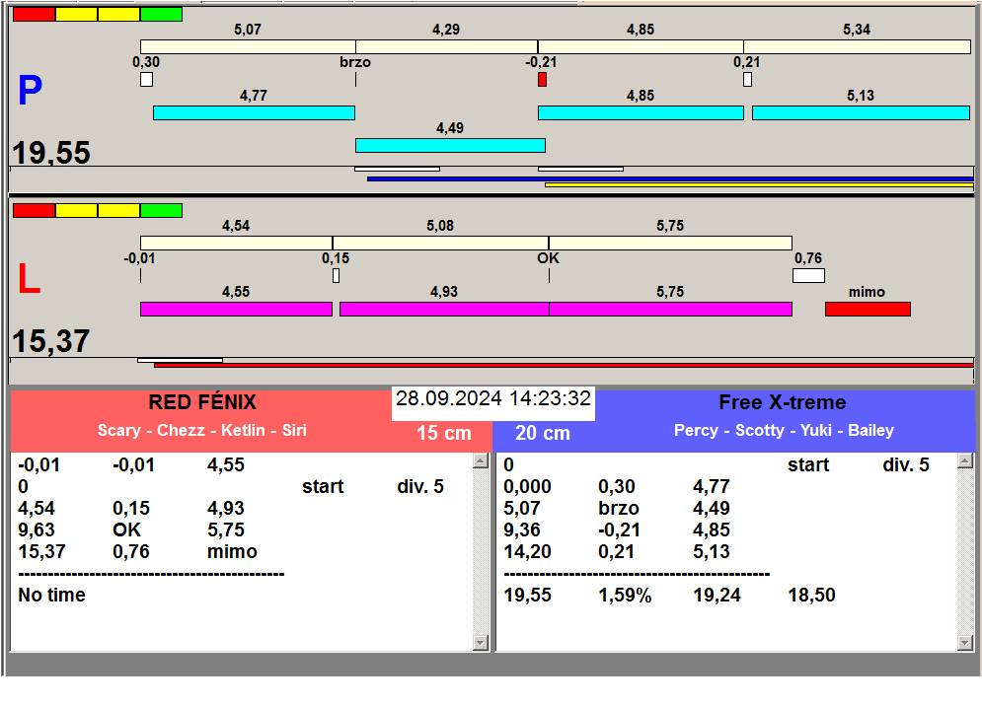Image resolution: width=982 pixels, height=706 pixels.
Task: Click the cream 4,29 segment in lane P
Action: coord(446,47)
